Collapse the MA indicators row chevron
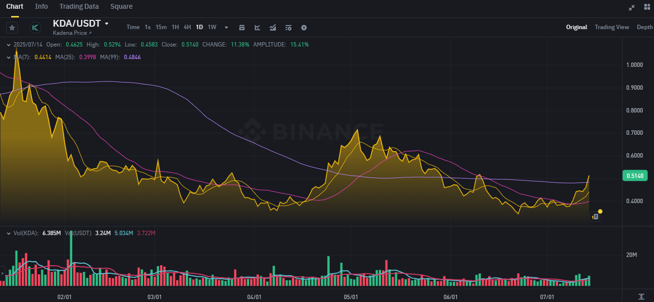The height and width of the screenshot is (302, 654). 8,57
